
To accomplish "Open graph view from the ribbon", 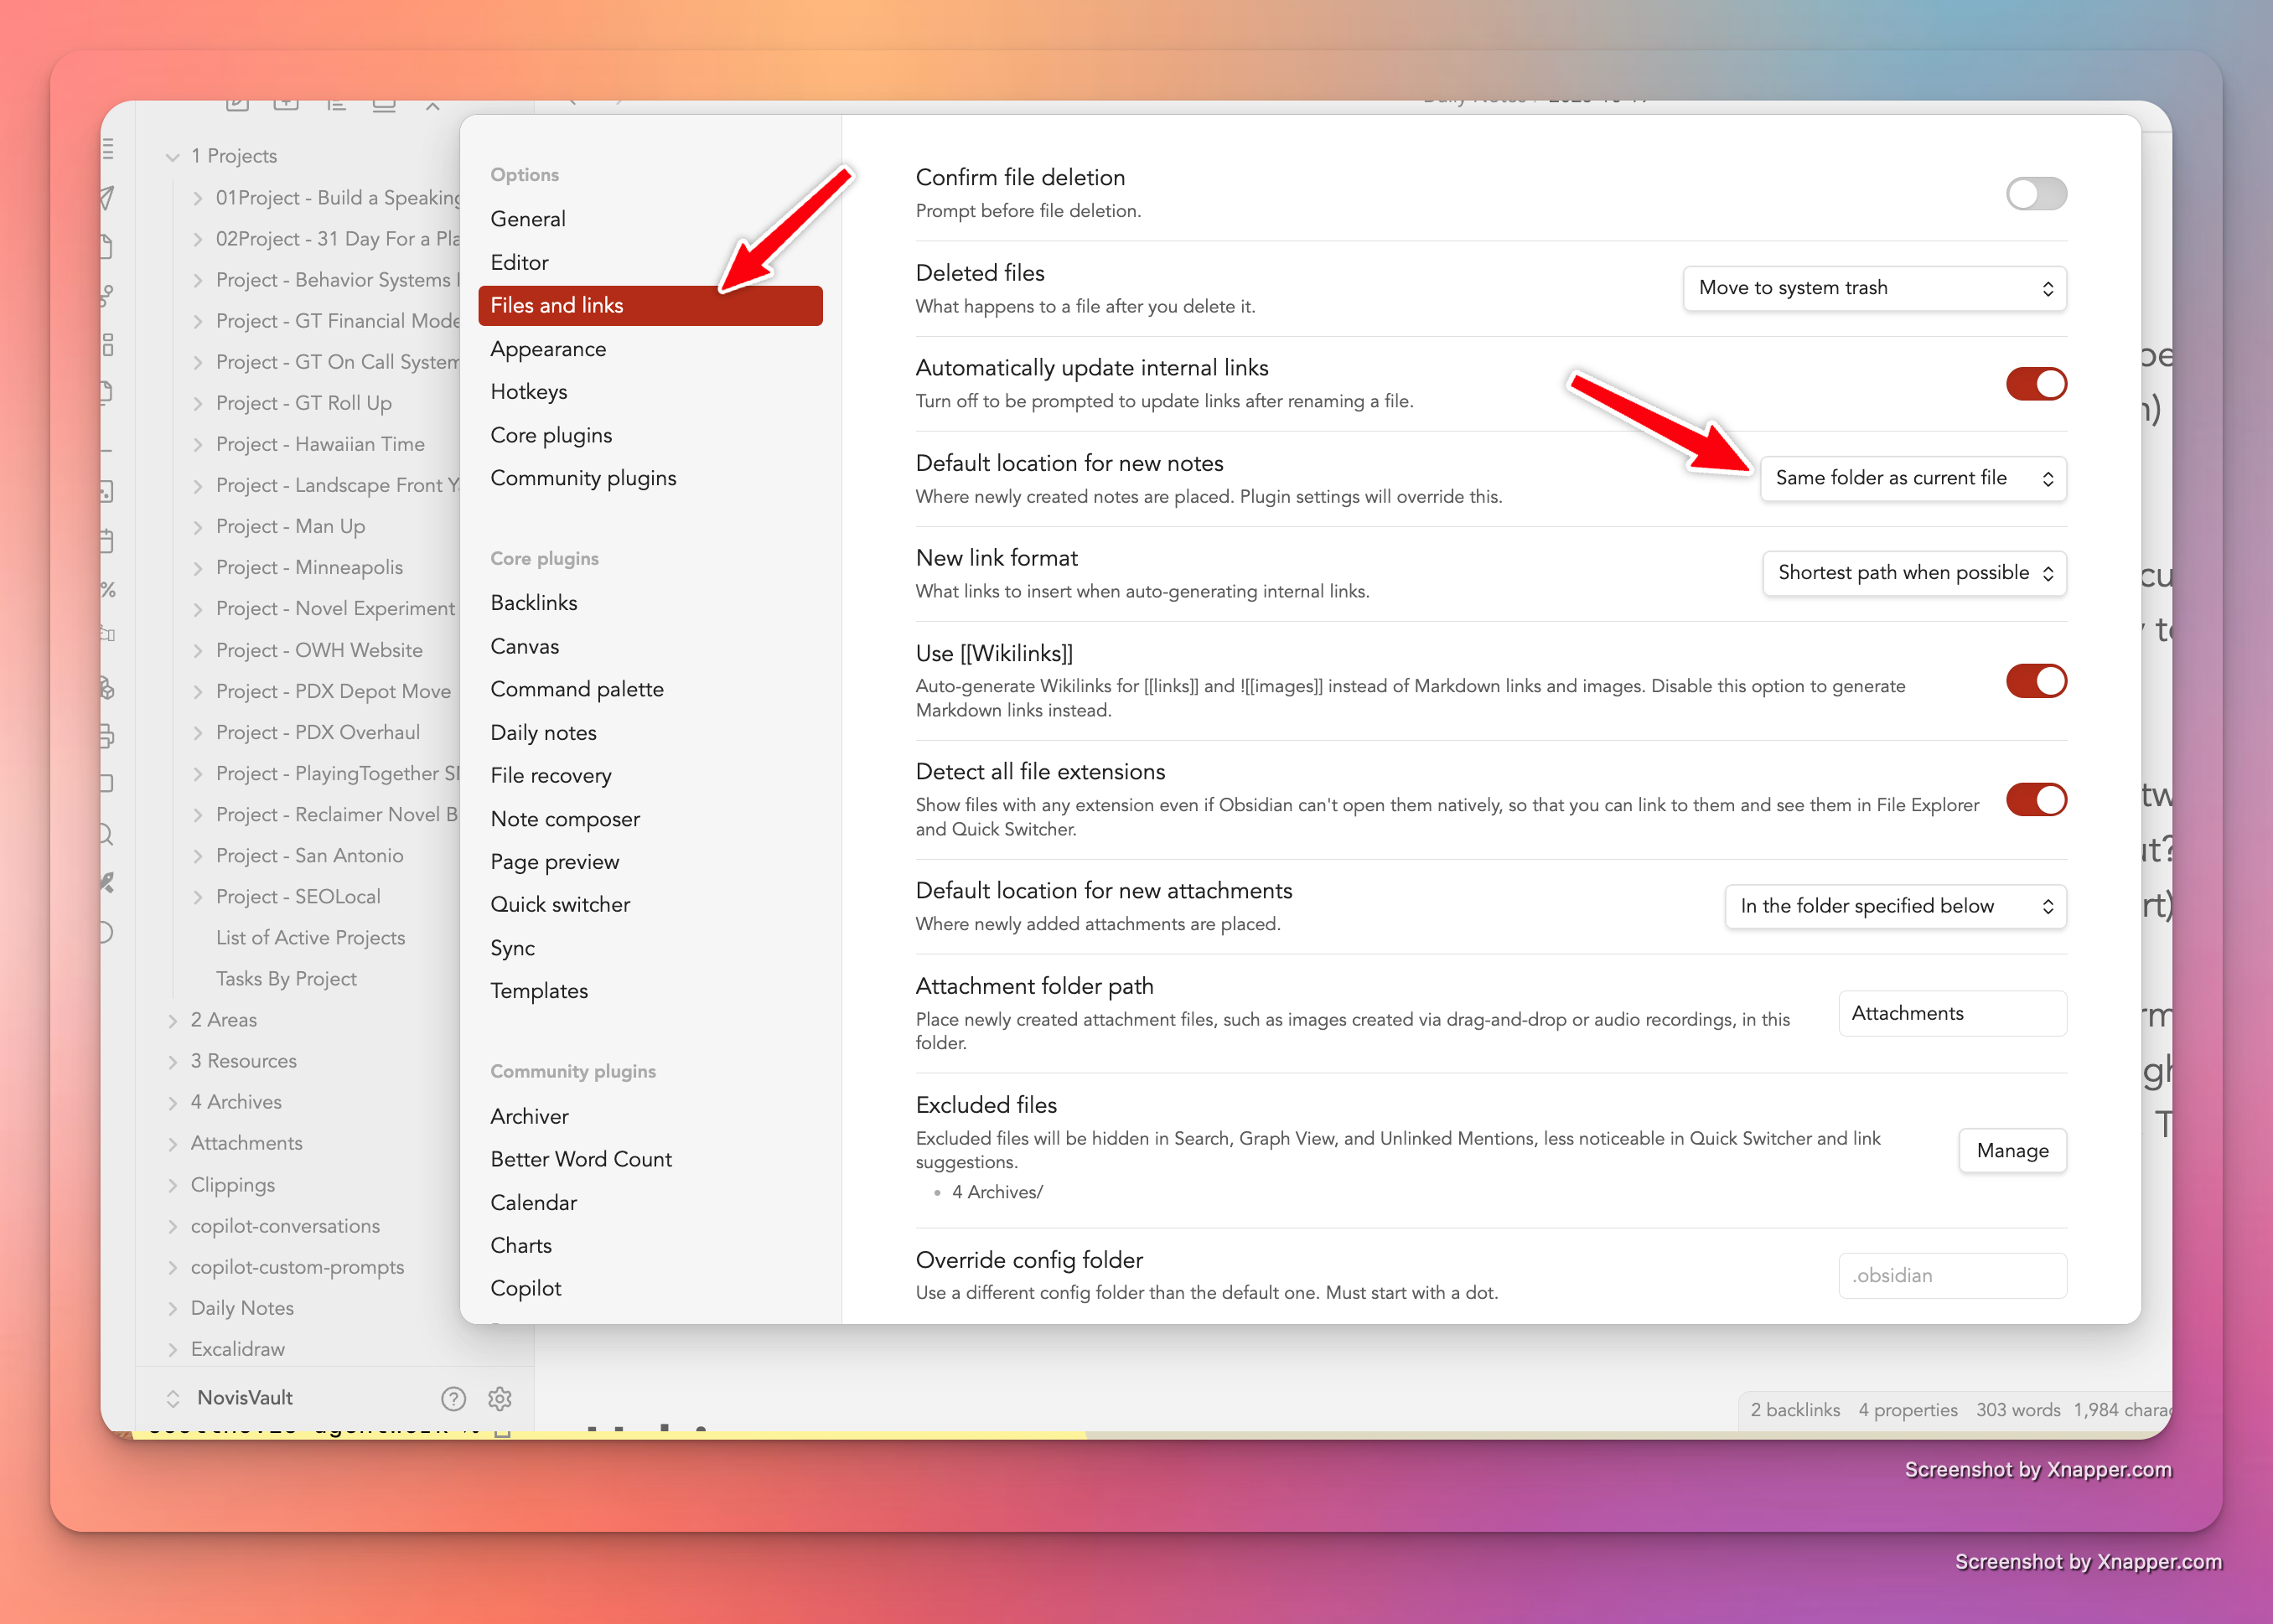I will coord(106,295).
